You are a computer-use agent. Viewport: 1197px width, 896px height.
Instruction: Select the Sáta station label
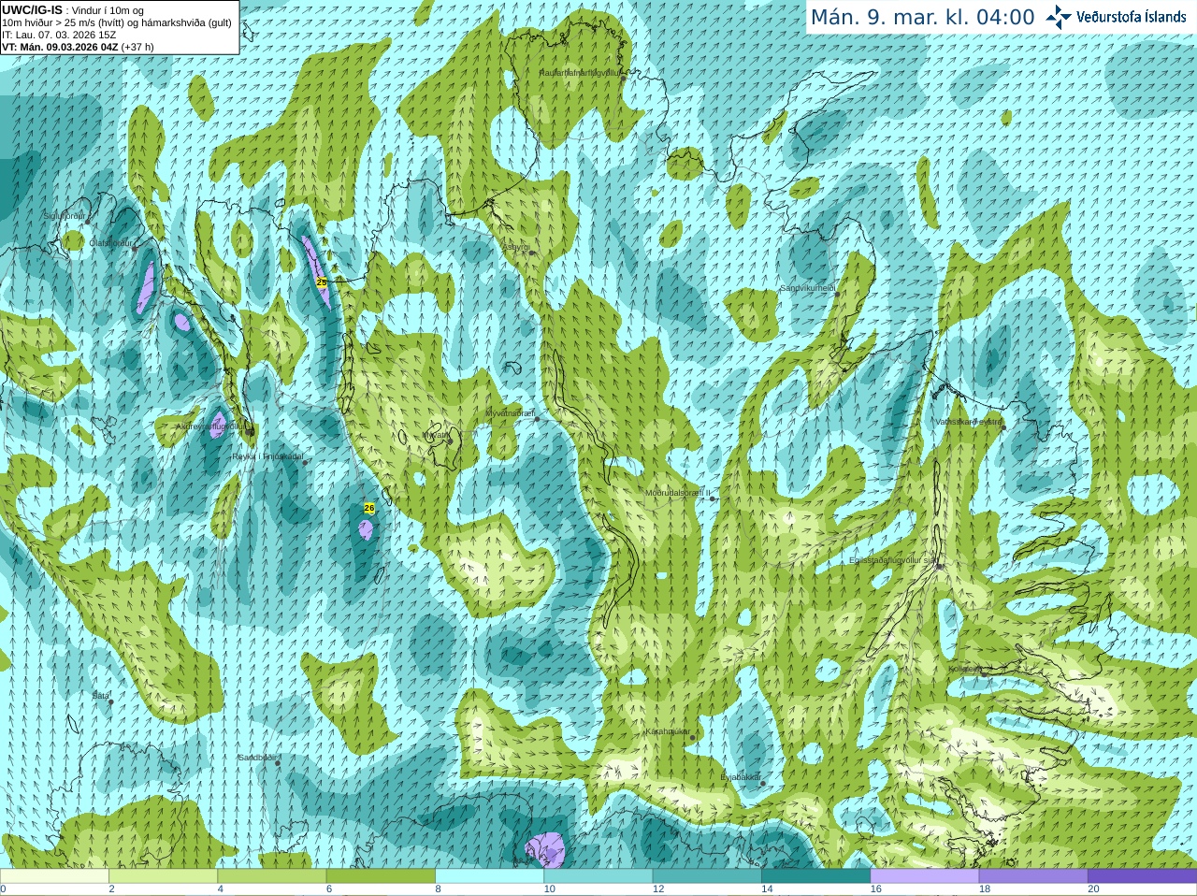pyautogui.click(x=100, y=696)
